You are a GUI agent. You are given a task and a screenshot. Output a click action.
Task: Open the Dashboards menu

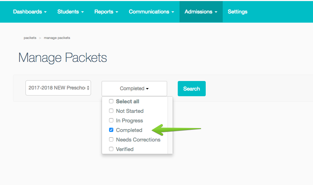(x=30, y=12)
